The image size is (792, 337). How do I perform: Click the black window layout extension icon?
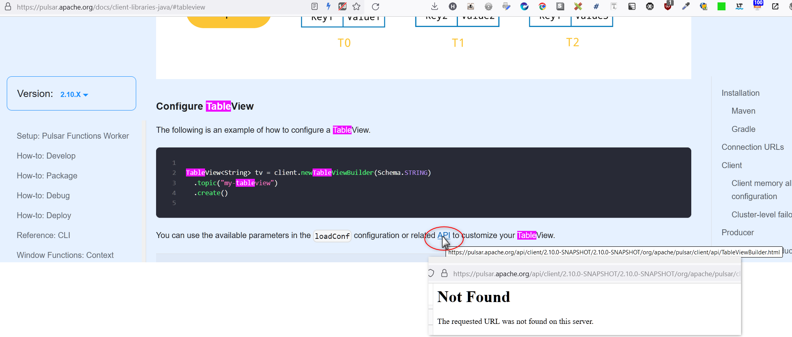click(632, 6)
